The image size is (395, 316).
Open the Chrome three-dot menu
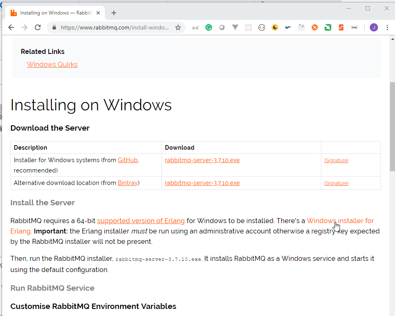[387, 27]
